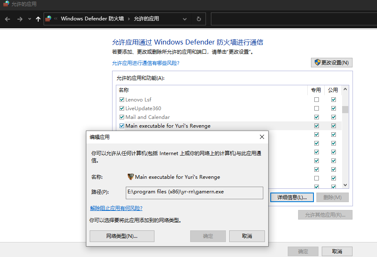Expand the address bar history dropdown
Viewport: 377px width, 257px height.
[185, 19]
